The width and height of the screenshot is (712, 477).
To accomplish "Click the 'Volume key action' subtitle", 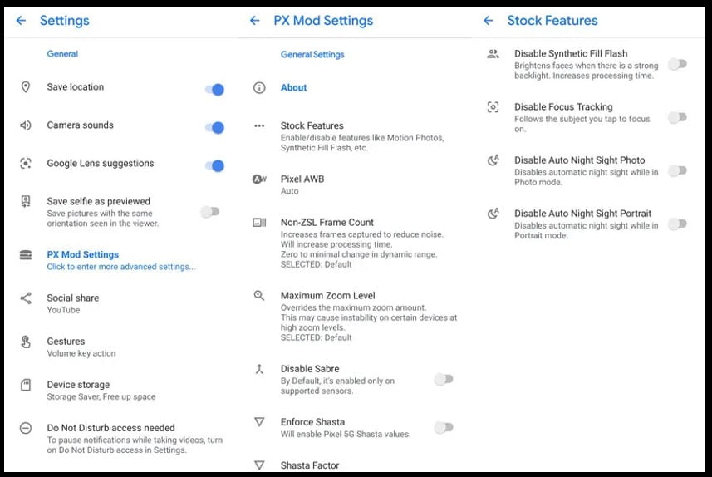I will pyautogui.click(x=81, y=353).
